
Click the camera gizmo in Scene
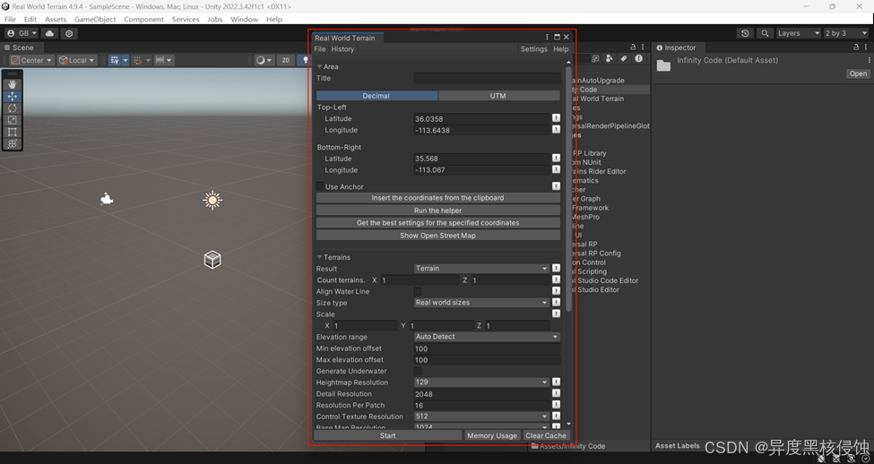coord(107,199)
